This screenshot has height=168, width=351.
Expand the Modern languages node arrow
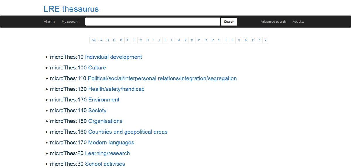(47, 143)
